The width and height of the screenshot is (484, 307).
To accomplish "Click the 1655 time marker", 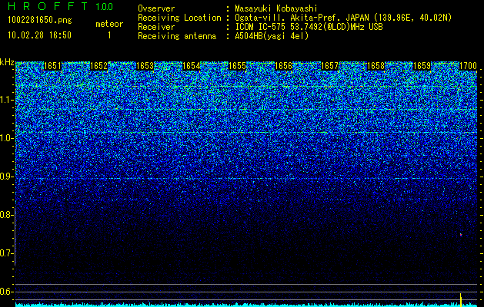I will (237, 66).
